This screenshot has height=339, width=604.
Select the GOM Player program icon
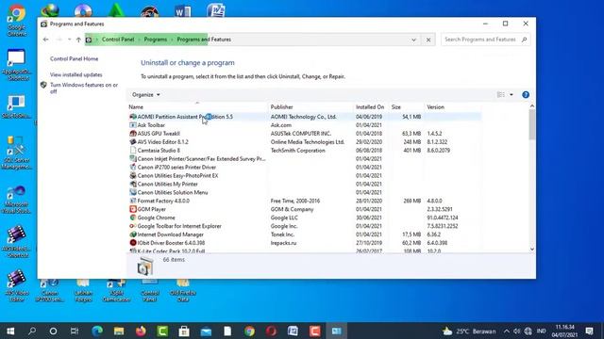tap(133, 209)
